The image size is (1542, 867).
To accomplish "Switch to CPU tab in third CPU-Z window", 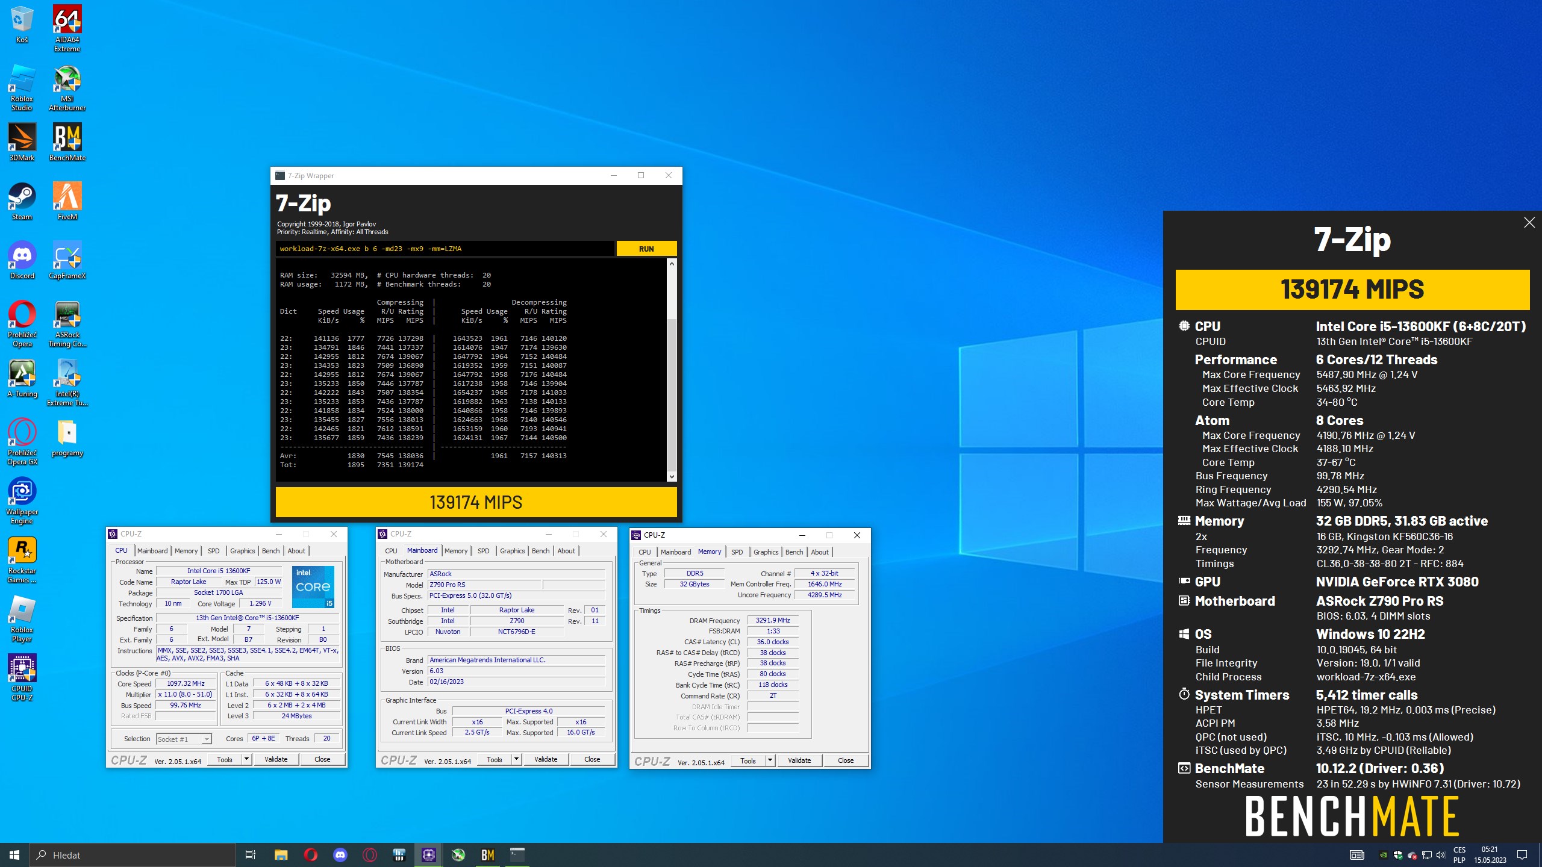I will 645,552.
